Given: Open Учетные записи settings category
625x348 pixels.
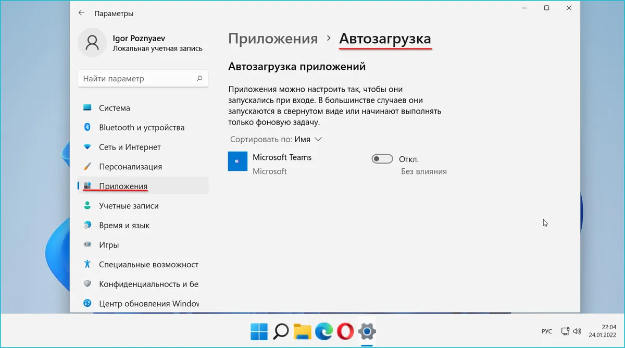Looking at the screenshot, I should [129, 206].
